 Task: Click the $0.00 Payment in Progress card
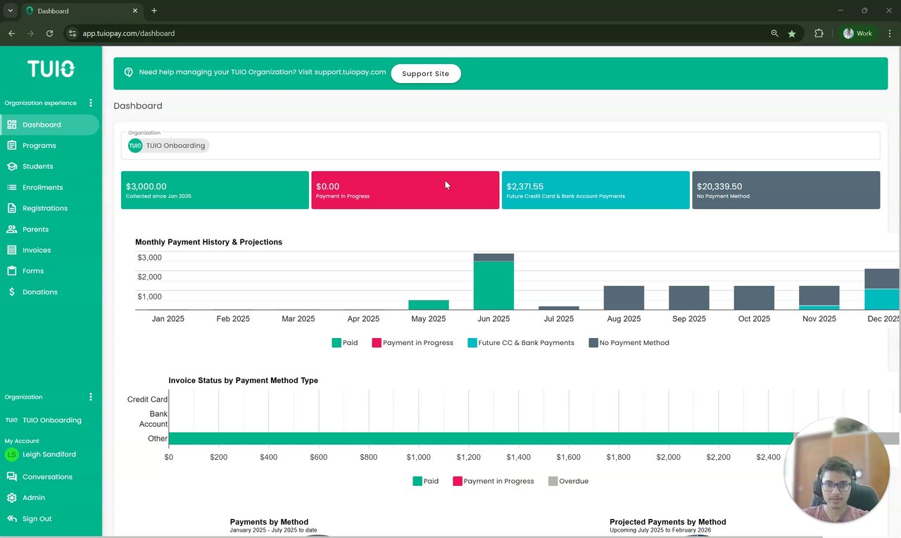coord(405,190)
